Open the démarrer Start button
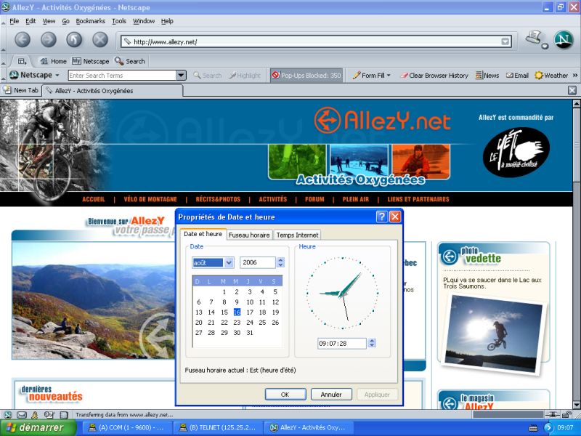 [37, 428]
